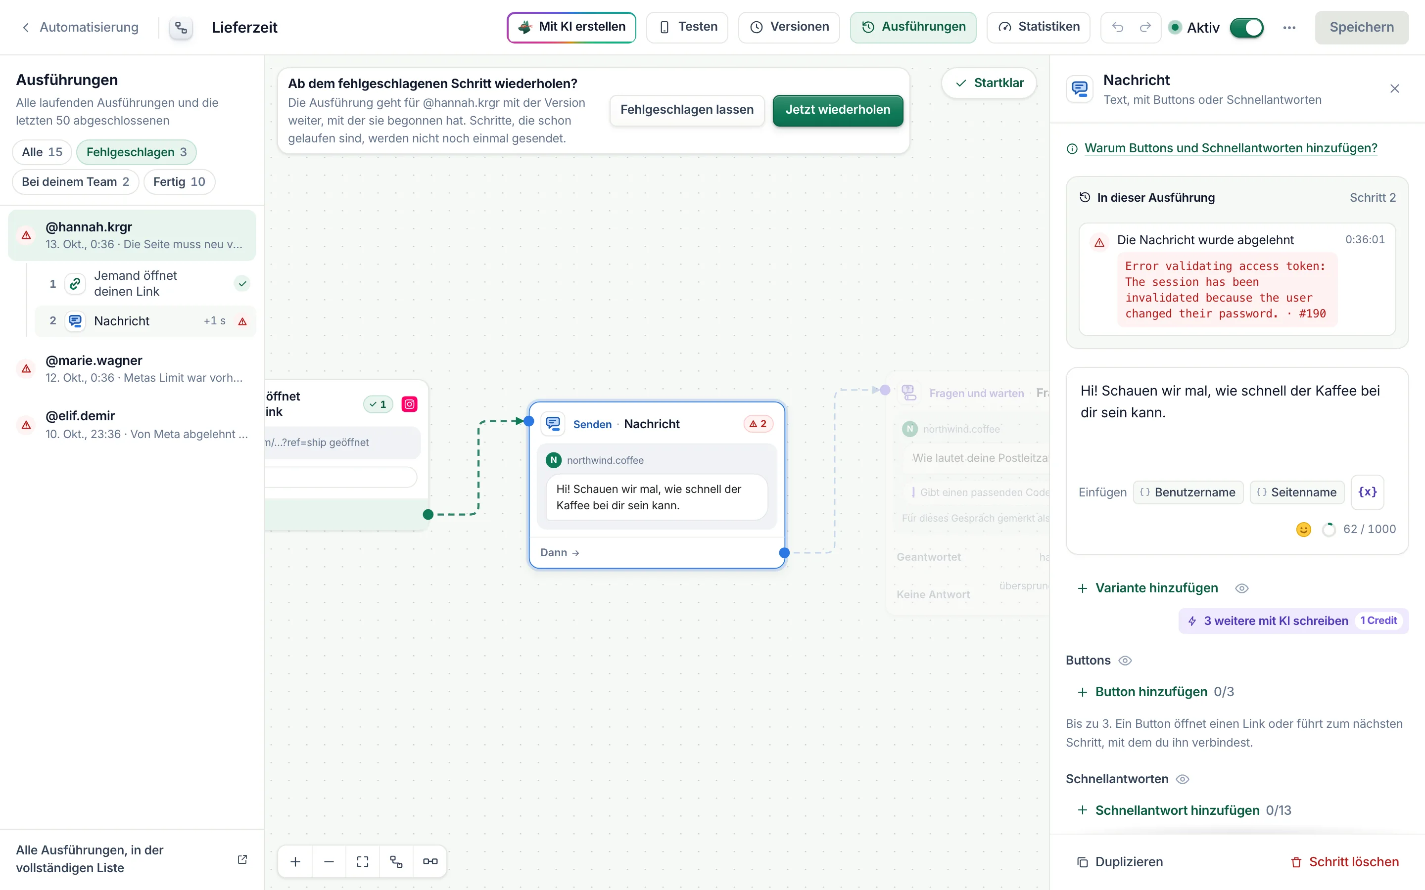Click 3 weitere mit KI schreiben
Viewport: 1425px width, 890px height.
[x=1293, y=621]
